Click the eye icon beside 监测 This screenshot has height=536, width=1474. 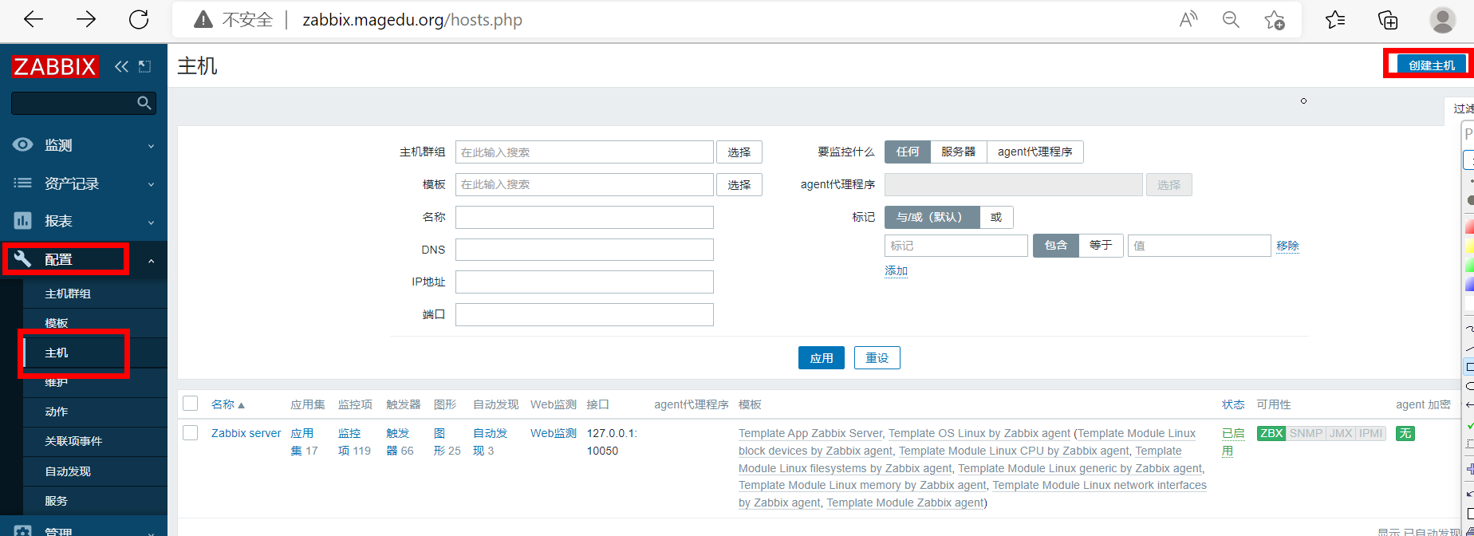23,144
